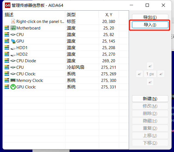
Task: Click the CPU Clock chip icon
Action: pyautogui.click(x=13, y=74)
